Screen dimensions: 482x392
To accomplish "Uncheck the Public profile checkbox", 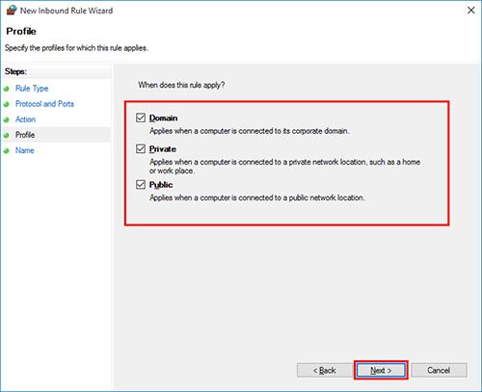I will [141, 185].
